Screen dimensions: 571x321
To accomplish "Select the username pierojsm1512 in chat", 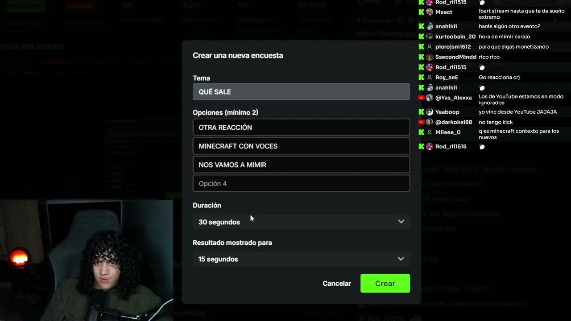I will [453, 47].
